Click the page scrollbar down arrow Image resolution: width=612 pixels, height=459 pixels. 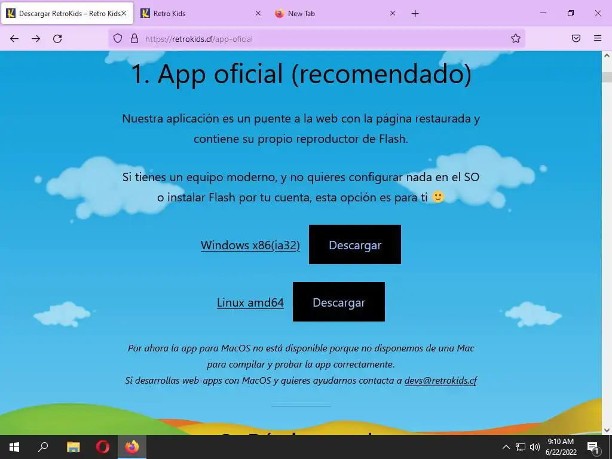[607, 430]
